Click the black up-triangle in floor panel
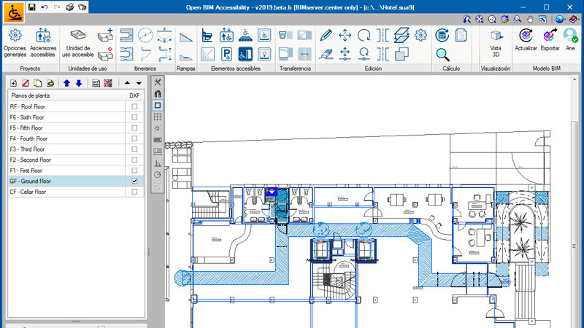Screen dimensions: 584x328 tap(126, 83)
